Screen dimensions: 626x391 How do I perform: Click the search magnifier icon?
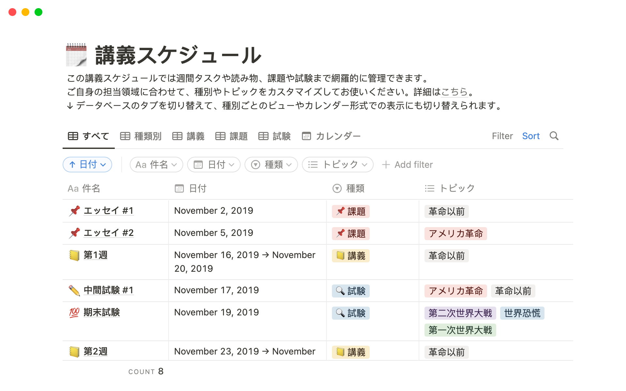coord(554,136)
